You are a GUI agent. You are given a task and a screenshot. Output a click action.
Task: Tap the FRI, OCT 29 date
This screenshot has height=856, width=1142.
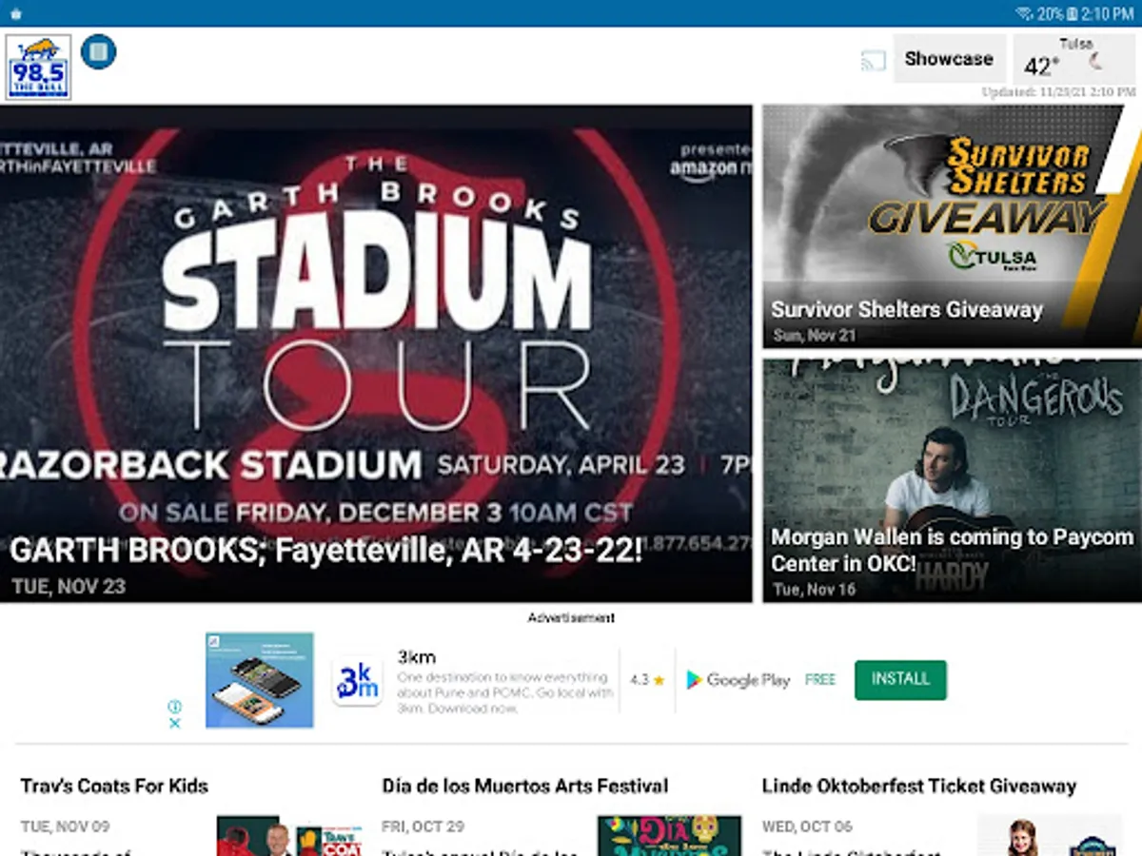(424, 827)
